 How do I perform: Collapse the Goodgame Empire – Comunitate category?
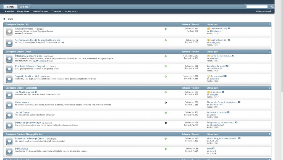pyautogui.click(x=269, y=88)
